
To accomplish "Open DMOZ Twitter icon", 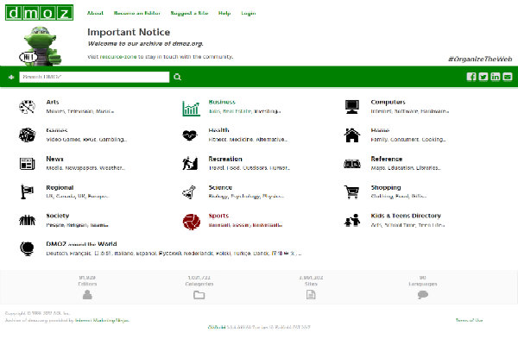I will tap(483, 77).
